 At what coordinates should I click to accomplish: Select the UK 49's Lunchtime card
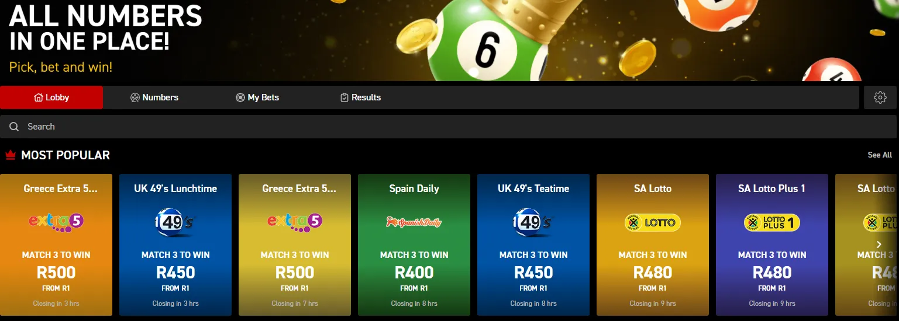[175, 245]
